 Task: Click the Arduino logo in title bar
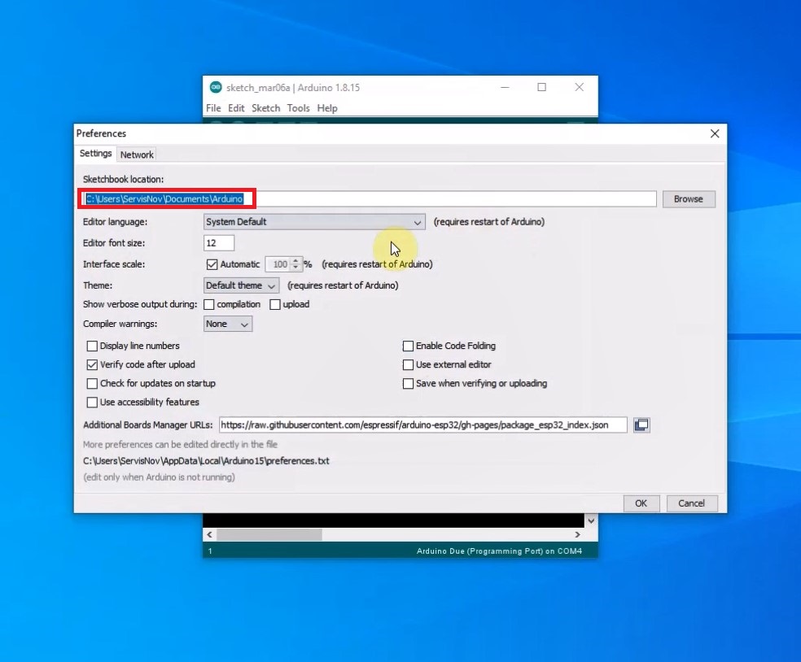[x=215, y=87]
